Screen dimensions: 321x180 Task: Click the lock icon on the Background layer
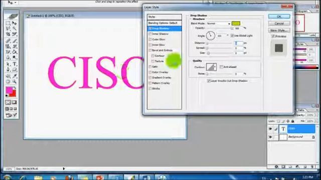point(313,137)
